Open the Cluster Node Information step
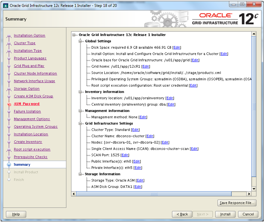264x222 pixels. click(35, 73)
